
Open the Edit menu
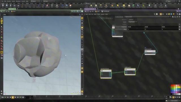click(x=5, y=1)
